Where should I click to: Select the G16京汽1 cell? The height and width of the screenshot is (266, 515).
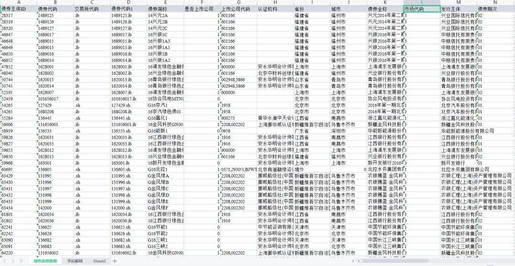tap(165, 106)
